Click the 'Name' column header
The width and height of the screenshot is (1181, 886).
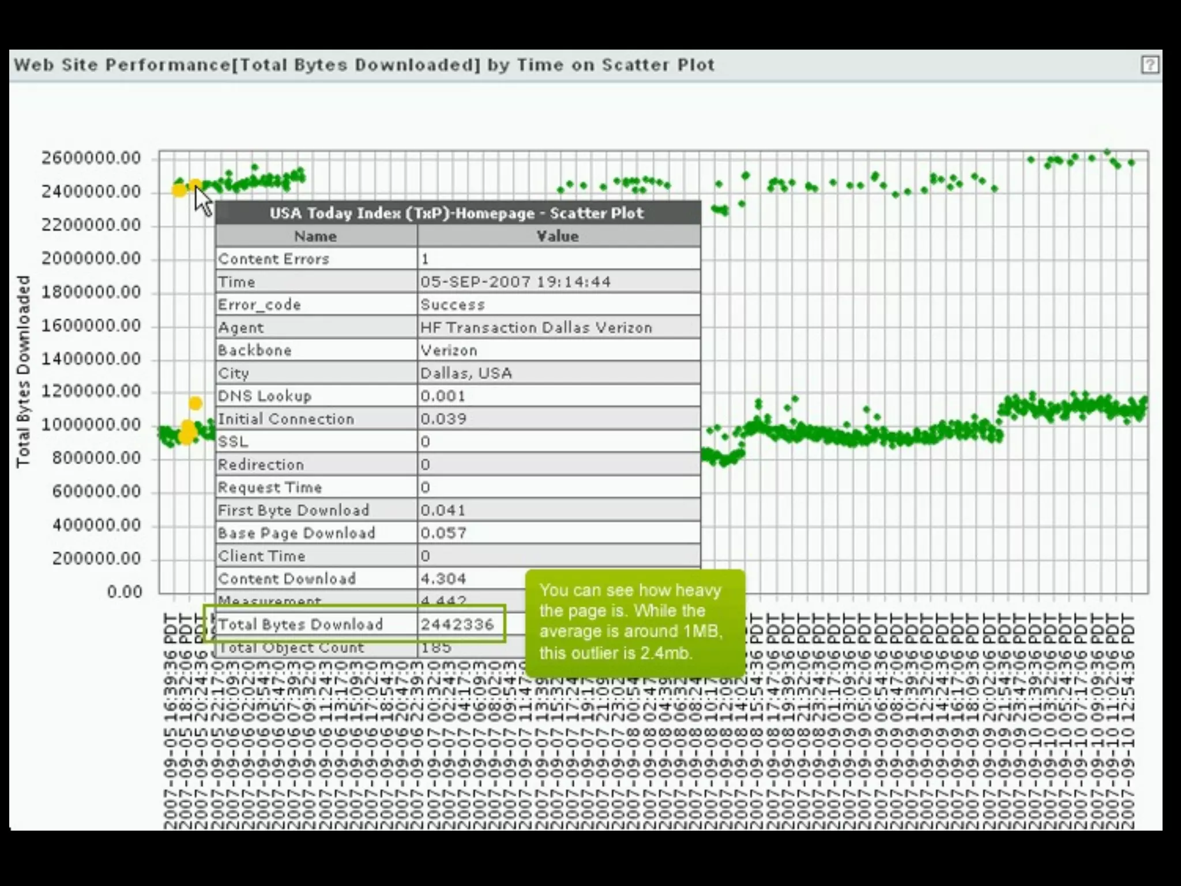315,236
